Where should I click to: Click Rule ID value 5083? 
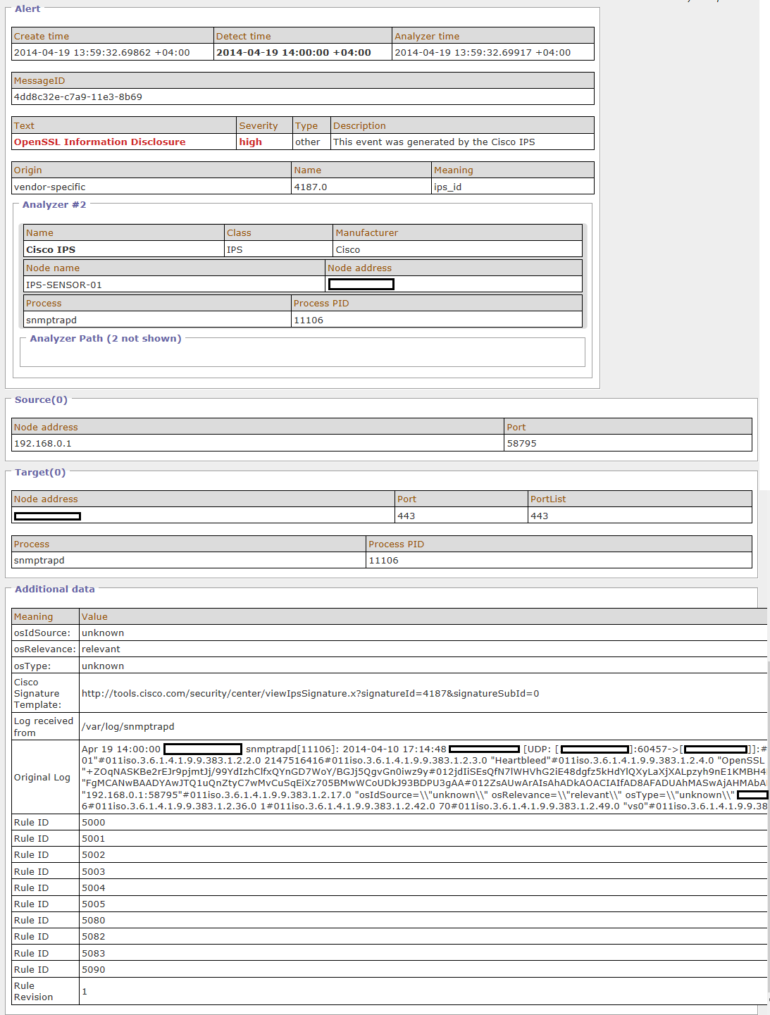(x=94, y=954)
